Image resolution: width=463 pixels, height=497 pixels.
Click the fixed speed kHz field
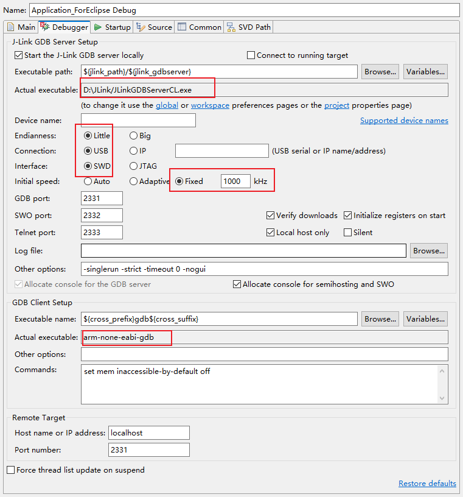pos(235,182)
